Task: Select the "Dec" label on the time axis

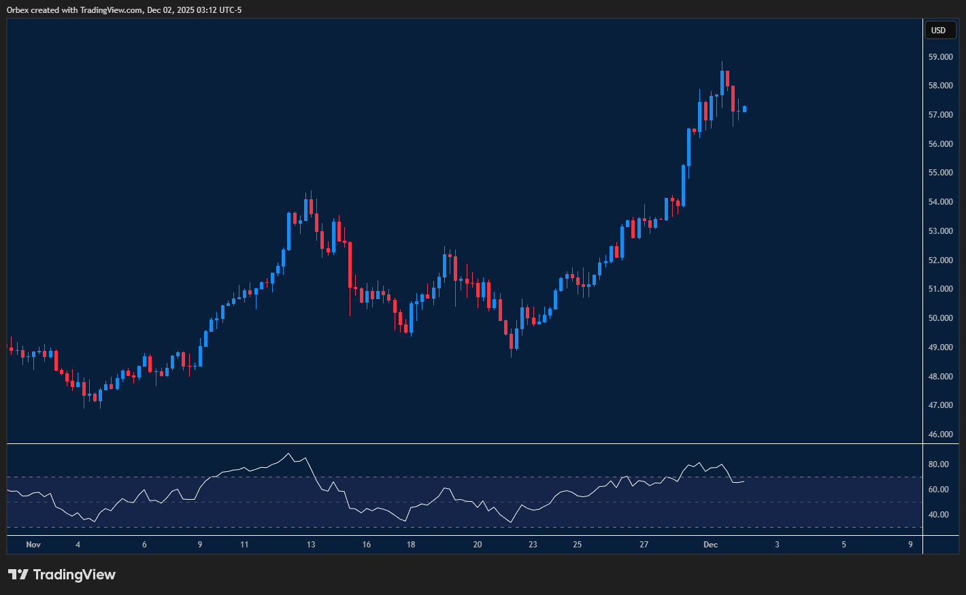Action: (712, 545)
